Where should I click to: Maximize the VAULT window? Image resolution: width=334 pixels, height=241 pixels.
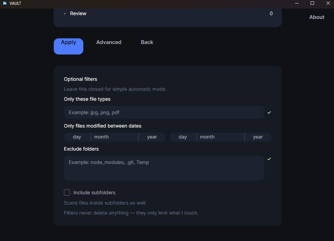pyautogui.click(x=312, y=3)
